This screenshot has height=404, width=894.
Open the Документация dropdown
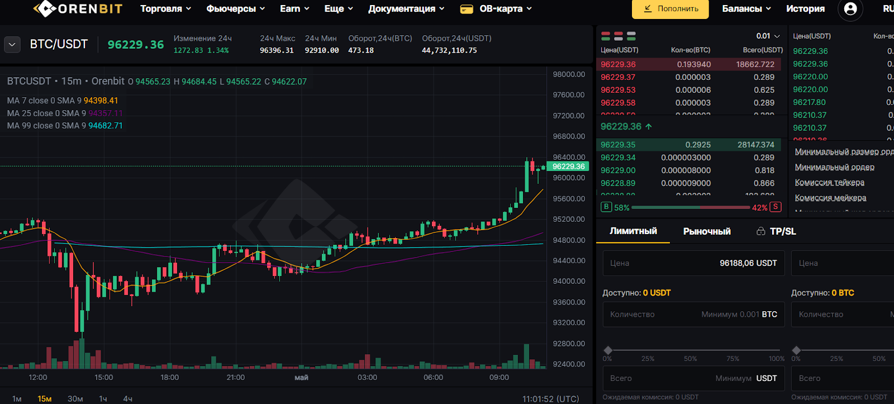[x=406, y=9]
